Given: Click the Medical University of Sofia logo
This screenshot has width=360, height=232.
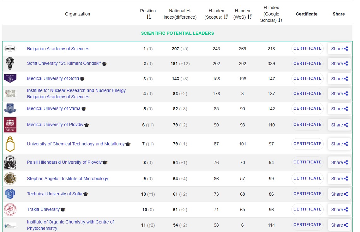Looking at the screenshot, I should (x=10, y=78).
